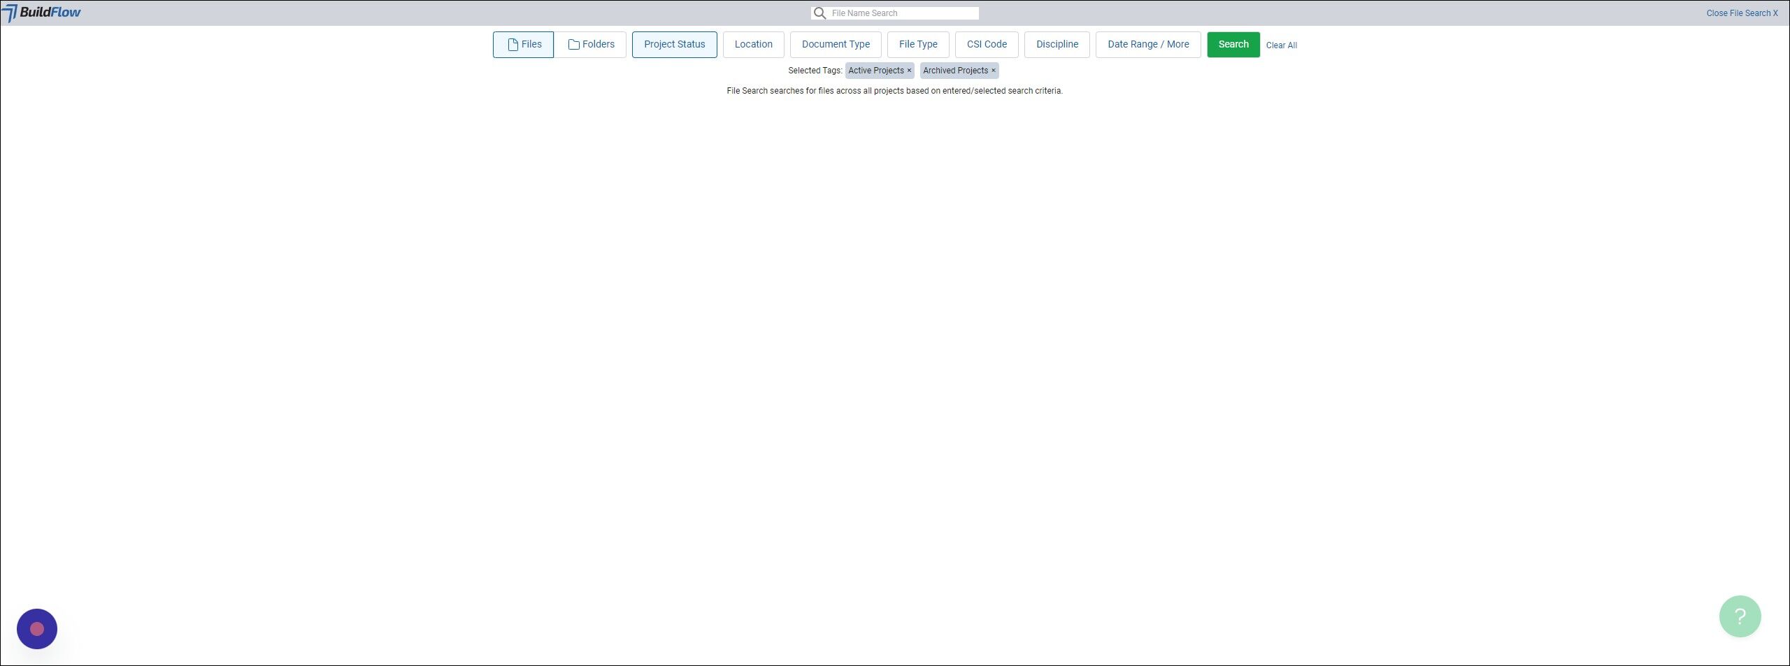Expand the Document Type filter

click(836, 45)
